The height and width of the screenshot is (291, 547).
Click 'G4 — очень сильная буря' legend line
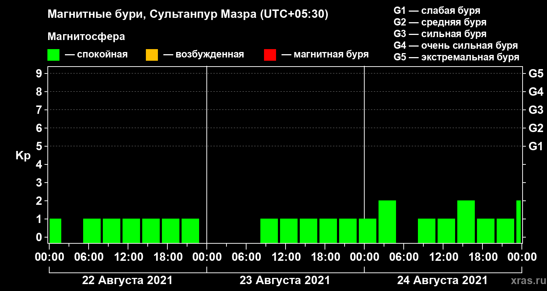click(456, 45)
